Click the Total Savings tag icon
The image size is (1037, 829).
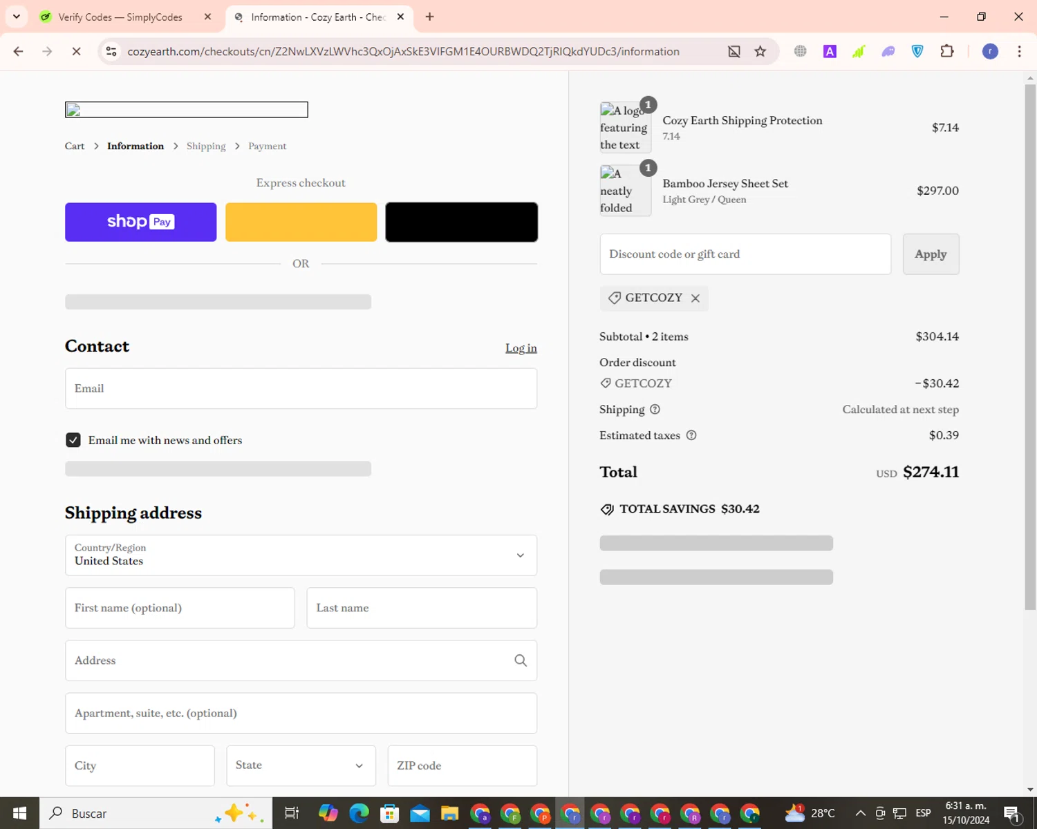point(607,509)
